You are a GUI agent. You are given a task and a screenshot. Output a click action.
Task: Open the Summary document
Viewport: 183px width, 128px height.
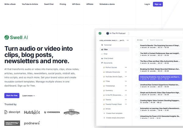click(109, 90)
